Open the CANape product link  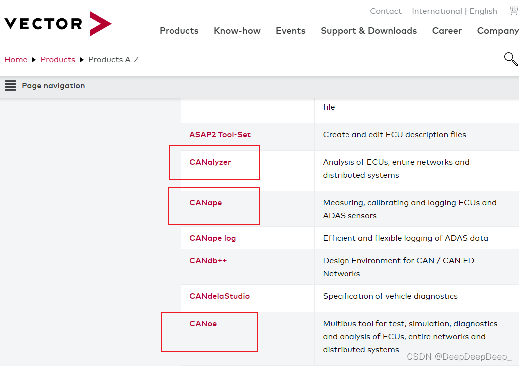click(x=205, y=203)
